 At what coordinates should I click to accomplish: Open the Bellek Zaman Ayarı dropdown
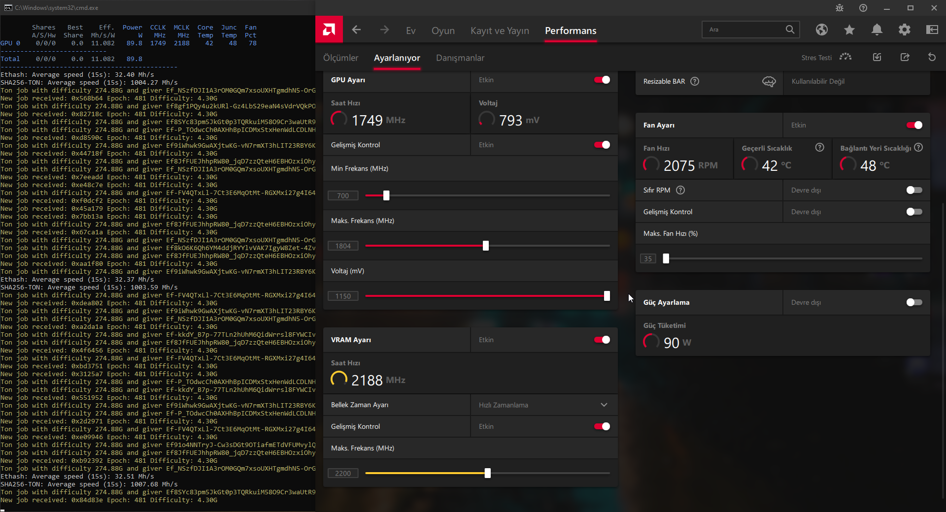pos(544,405)
